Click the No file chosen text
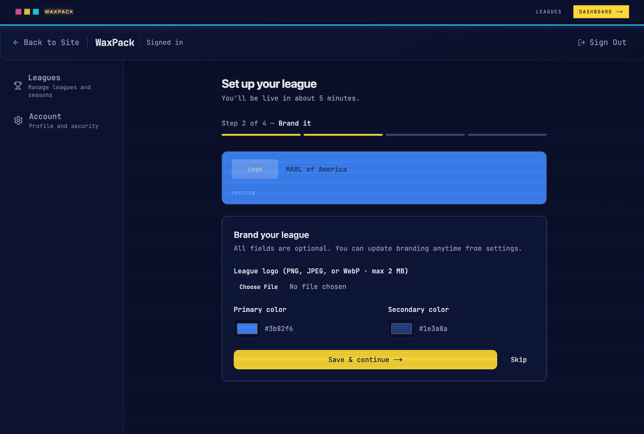 click(318, 287)
